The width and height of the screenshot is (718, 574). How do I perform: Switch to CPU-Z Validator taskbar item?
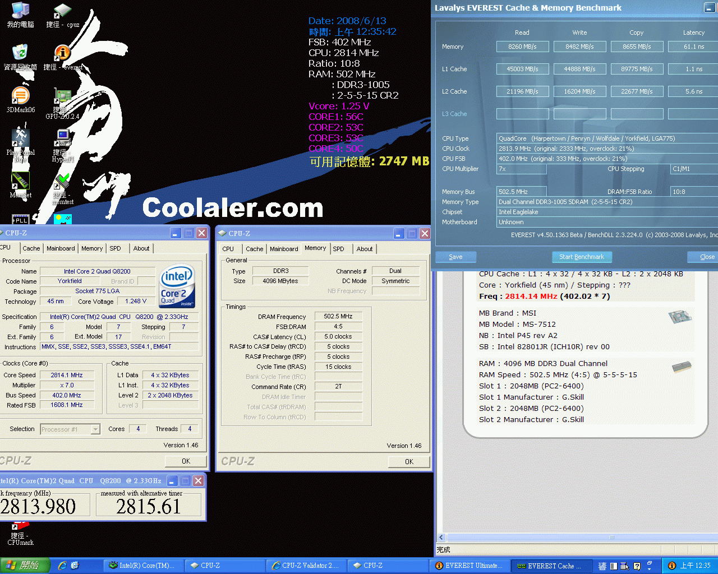coord(305,566)
